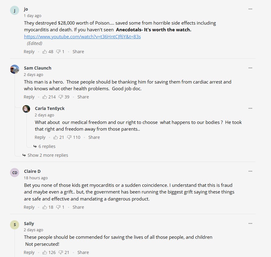This screenshot has width=271, height=257.
Task: Open the Anecdotals YouTube link
Action: tap(82, 37)
